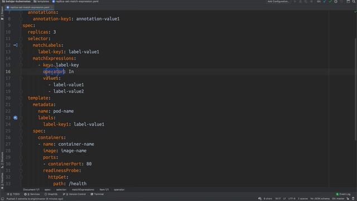Screen dimensions: 357x201
Task: Click the IDE layout window icon in toolbar
Action: coord(348,1)
